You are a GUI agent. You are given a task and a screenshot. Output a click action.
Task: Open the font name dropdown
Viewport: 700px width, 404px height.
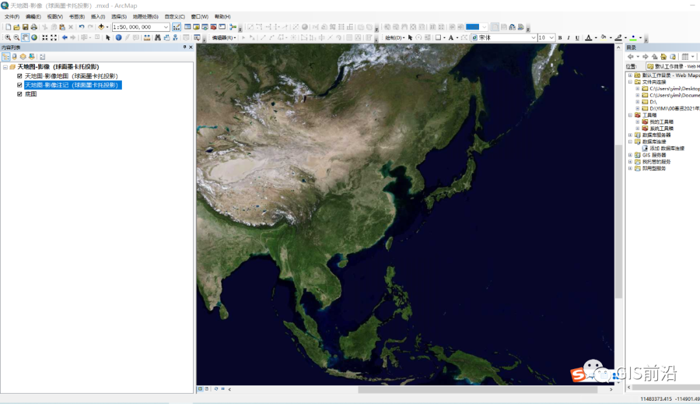pyautogui.click(x=533, y=38)
